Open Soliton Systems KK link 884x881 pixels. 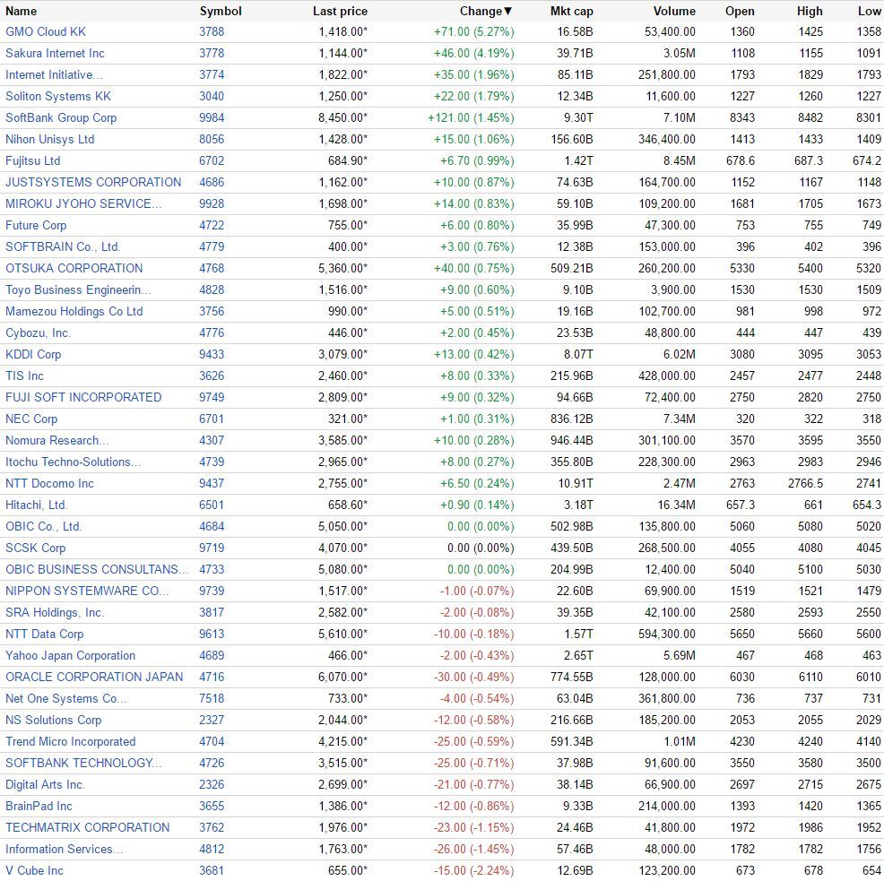click(58, 96)
